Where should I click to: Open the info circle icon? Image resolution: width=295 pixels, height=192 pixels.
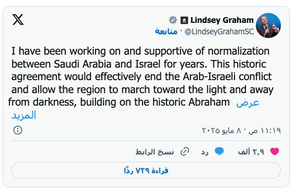tap(18, 130)
